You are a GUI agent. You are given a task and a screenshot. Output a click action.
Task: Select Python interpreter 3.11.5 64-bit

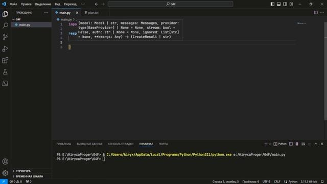309,182
